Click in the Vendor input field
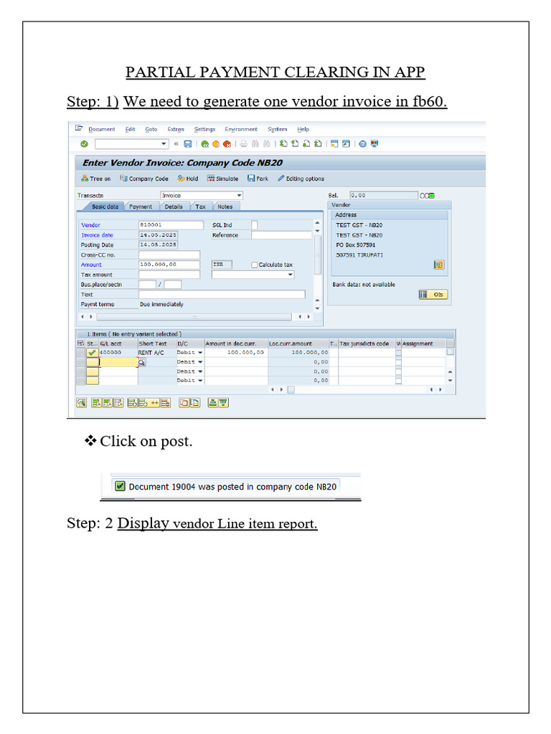Screen dimensions: 551x734 pos(171,225)
